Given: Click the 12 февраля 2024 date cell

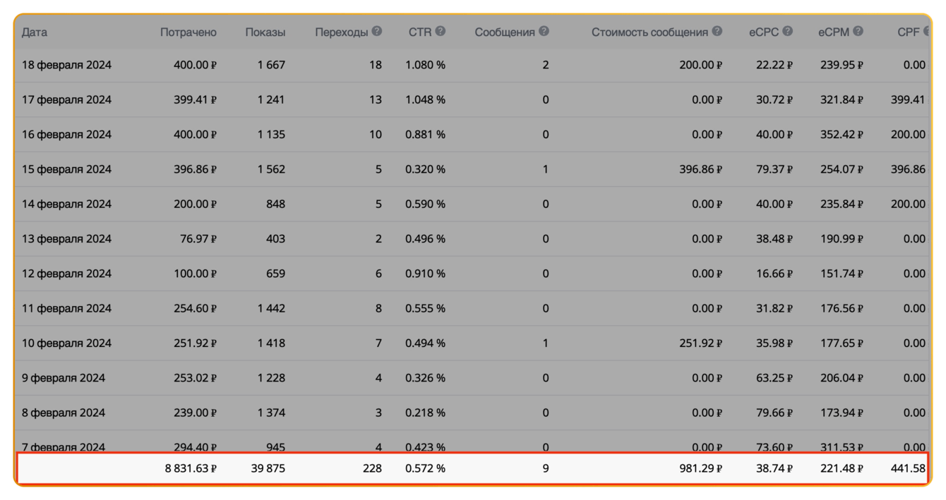Looking at the screenshot, I should (x=66, y=274).
